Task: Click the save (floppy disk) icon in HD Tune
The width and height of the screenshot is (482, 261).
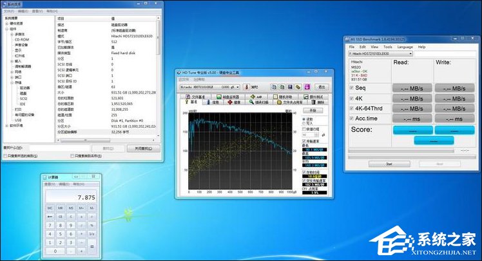Action: coord(291,86)
